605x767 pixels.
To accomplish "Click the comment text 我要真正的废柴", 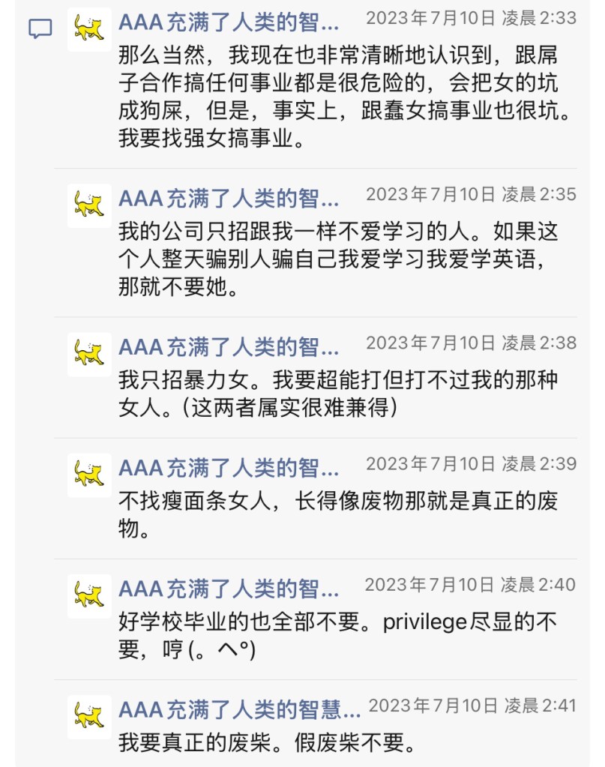I will [x=267, y=742].
